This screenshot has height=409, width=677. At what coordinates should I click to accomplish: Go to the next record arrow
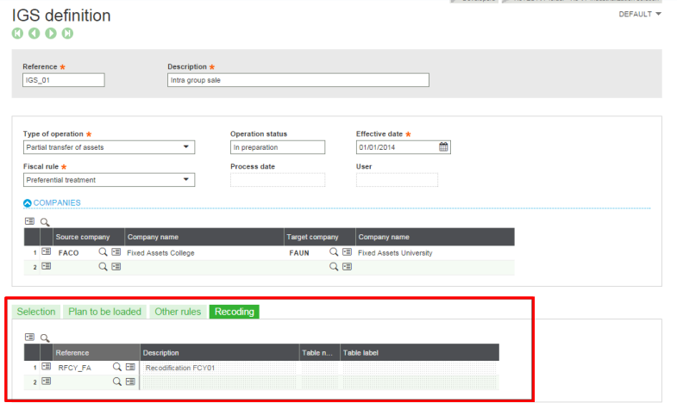pos(51,34)
